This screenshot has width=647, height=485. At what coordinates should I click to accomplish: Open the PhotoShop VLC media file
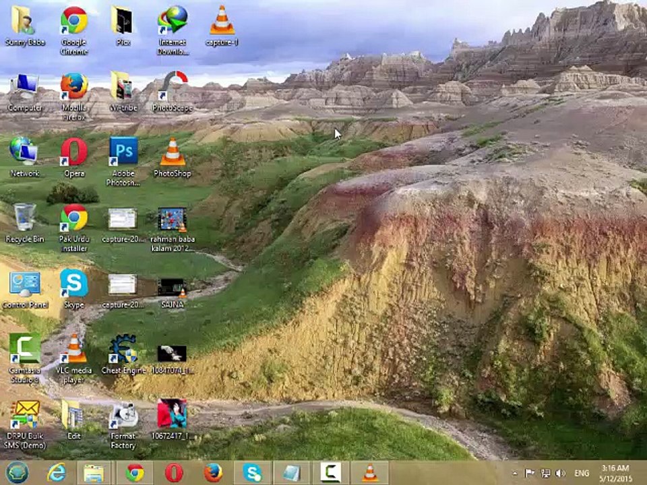(173, 158)
